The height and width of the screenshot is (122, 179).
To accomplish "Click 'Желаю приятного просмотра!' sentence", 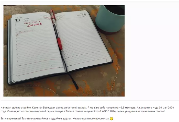I will [x=91, y=119].
